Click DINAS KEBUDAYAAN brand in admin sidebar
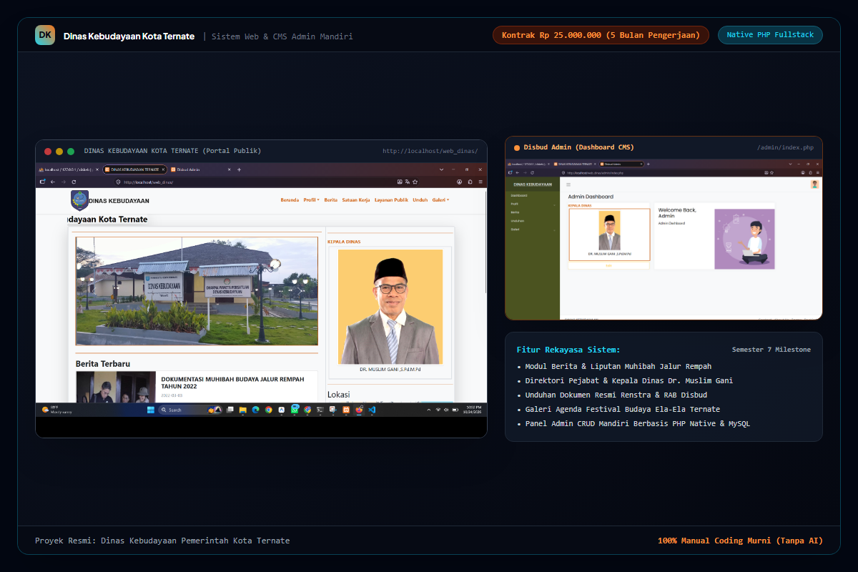 533,184
